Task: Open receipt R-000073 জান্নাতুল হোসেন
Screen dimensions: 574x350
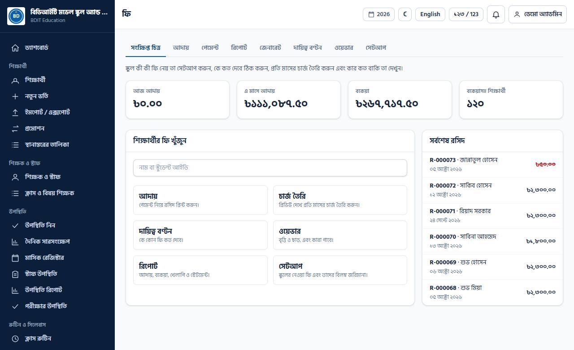Action: click(x=492, y=165)
